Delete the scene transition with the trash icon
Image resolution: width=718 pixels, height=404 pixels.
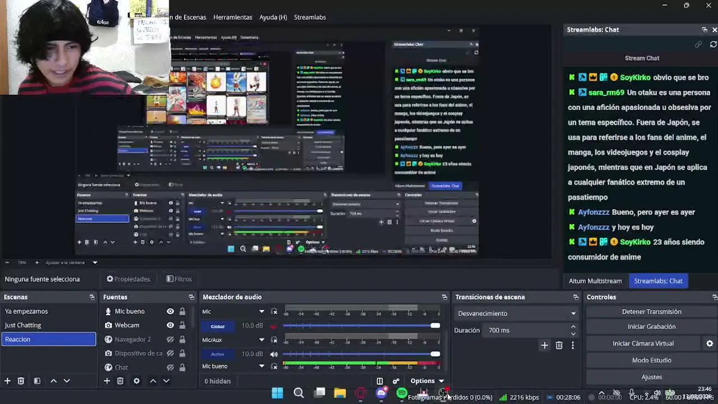tap(559, 346)
